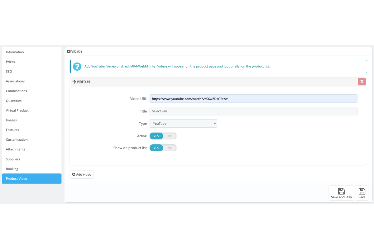This screenshot has width=374, height=249.
Task: Open the Combinations tab
Action: 32,91
